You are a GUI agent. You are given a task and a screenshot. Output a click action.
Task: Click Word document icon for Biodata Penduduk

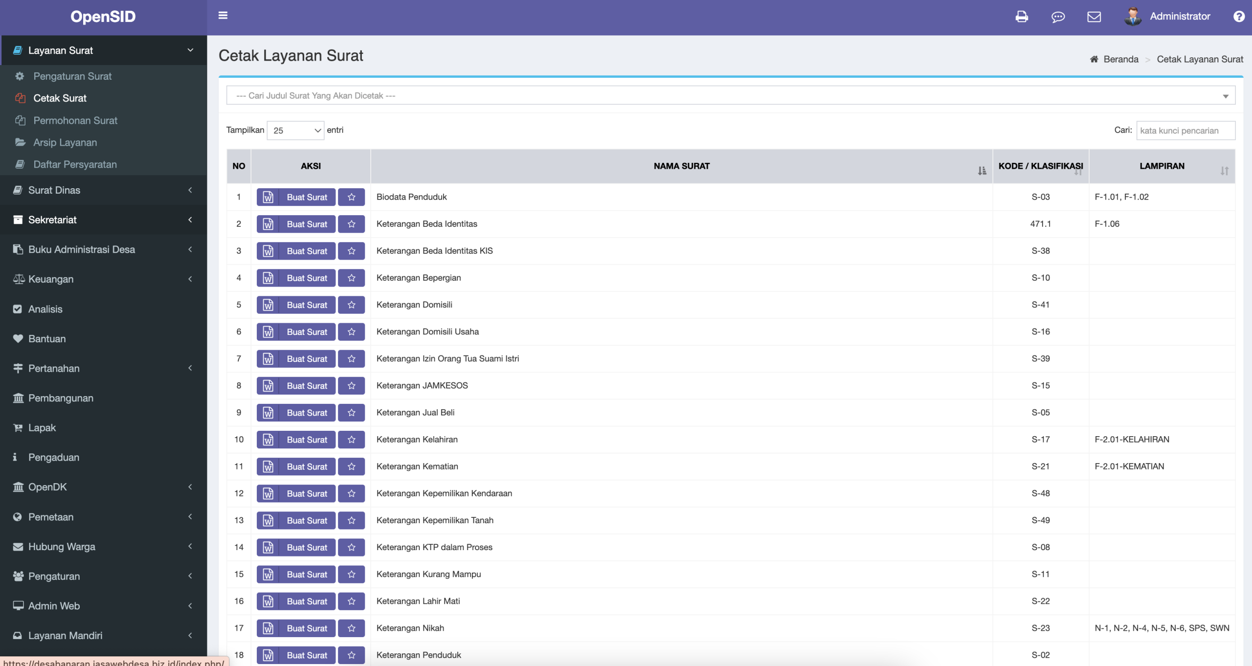pyautogui.click(x=268, y=197)
